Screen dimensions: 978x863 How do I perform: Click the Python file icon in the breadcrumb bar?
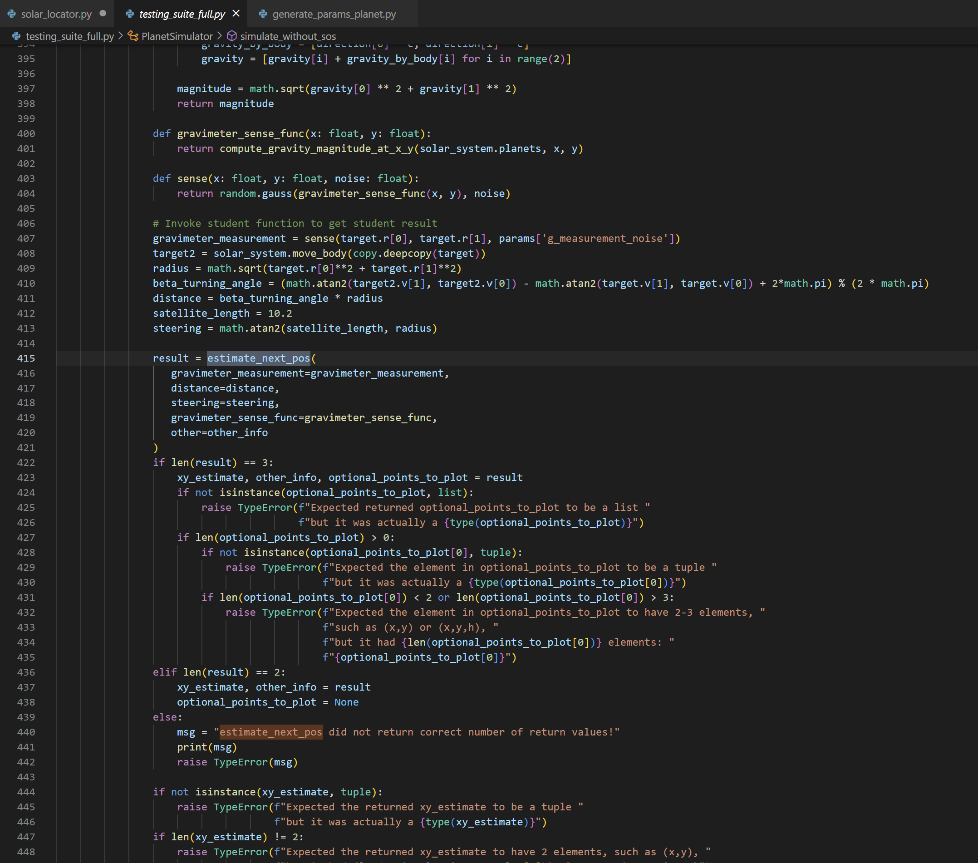16,36
